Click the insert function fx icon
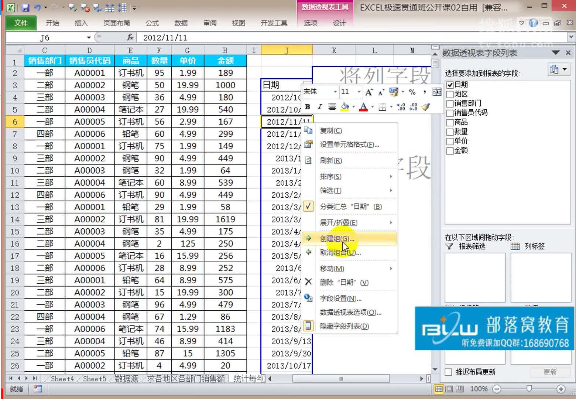The width and height of the screenshot is (576, 399). pos(130,37)
